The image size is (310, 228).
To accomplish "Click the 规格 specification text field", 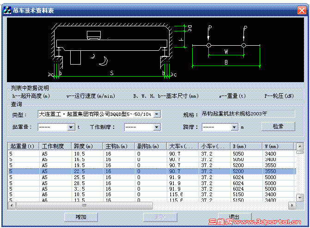I will click(248, 114).
